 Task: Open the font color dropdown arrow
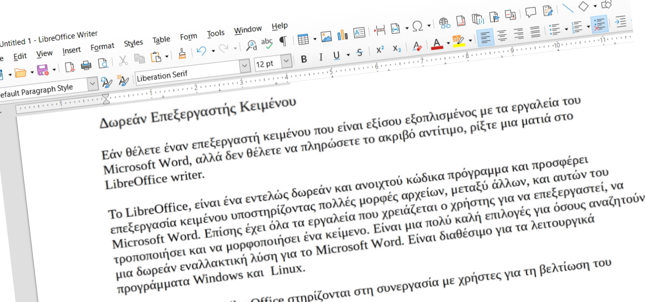448,43
